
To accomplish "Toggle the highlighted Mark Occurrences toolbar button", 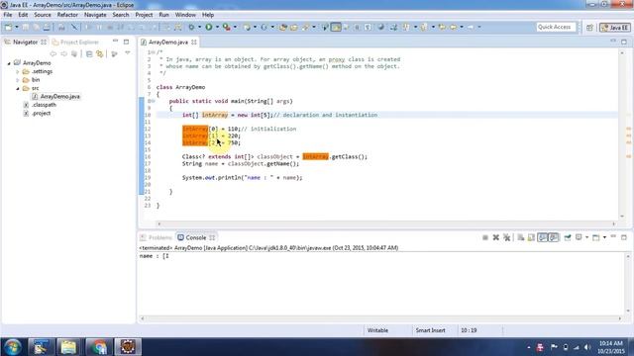I will [x=336, y=27].
